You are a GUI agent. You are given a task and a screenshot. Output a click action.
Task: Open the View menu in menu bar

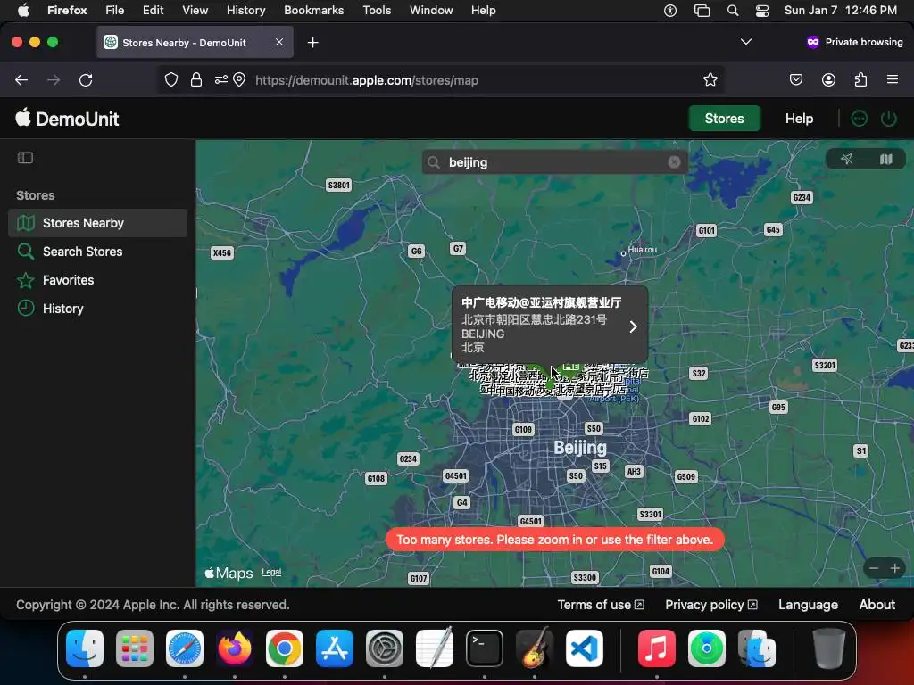pos(195,11)
